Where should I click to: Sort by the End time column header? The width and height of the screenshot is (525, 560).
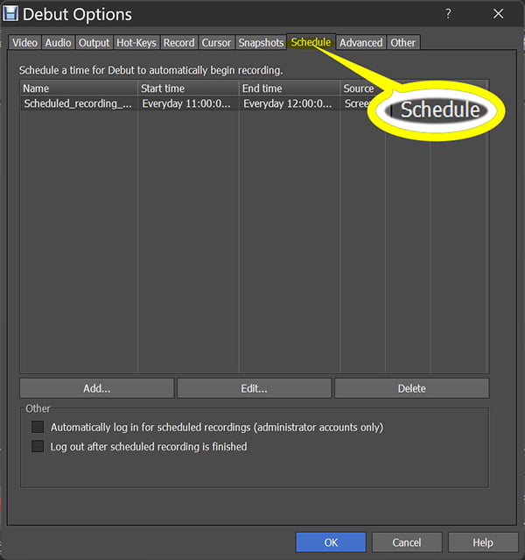[290, 89]
